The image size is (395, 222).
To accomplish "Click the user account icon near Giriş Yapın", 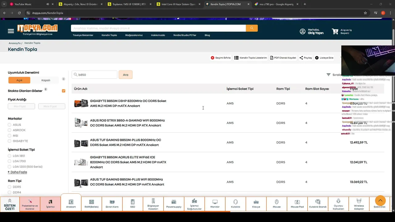I will [x=303, y=31].
